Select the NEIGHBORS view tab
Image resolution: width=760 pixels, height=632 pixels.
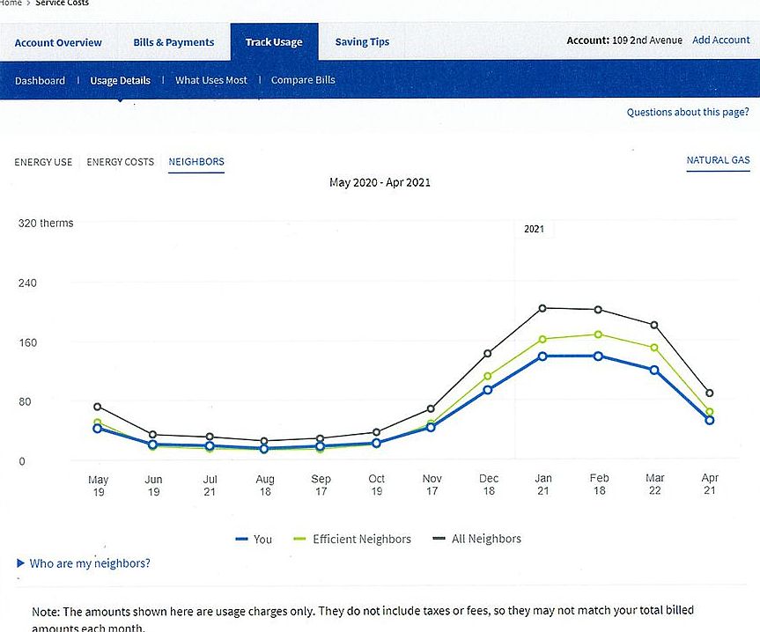click(196, 161)
